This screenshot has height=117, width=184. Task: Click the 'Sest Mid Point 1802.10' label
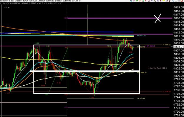pos(159,68)
